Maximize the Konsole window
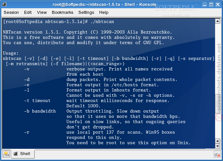This screenshot has width=223, height=161. [x=211, y=5]
